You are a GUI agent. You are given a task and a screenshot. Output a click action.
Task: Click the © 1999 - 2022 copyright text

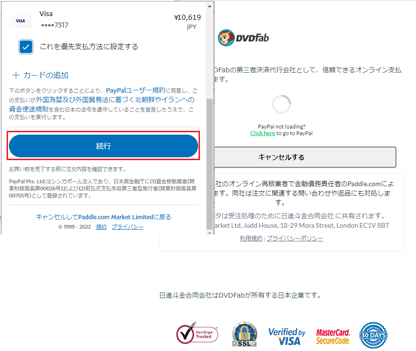click(x=75, y=227)
